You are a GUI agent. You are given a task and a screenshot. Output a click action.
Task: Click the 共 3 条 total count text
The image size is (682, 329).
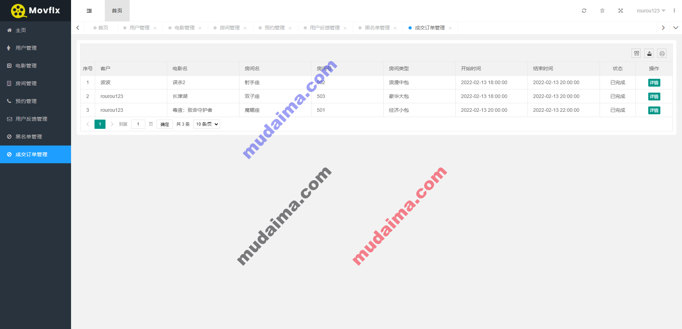pos(183,124)
